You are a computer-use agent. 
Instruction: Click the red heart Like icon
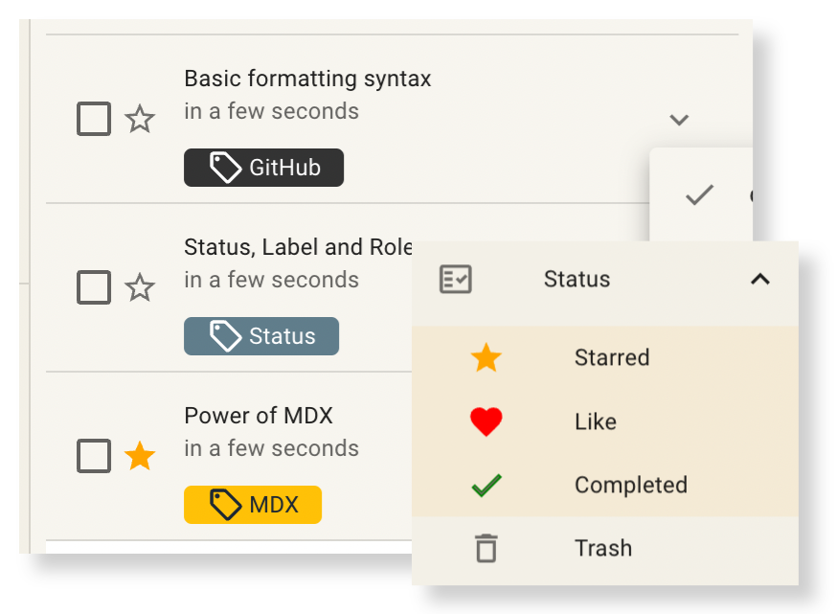tap(486, 421)
